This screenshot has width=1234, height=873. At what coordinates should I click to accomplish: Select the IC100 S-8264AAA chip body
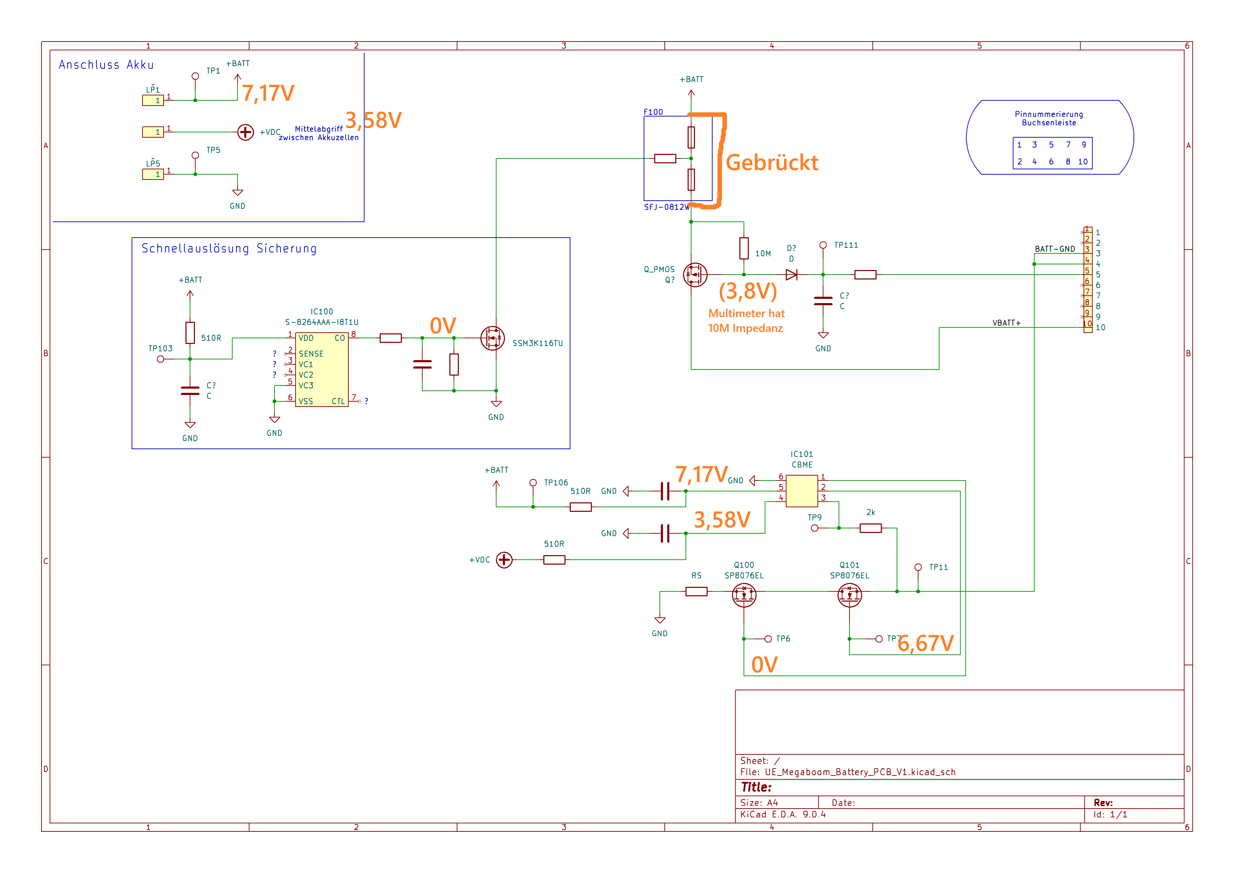[x=321, y=370]
